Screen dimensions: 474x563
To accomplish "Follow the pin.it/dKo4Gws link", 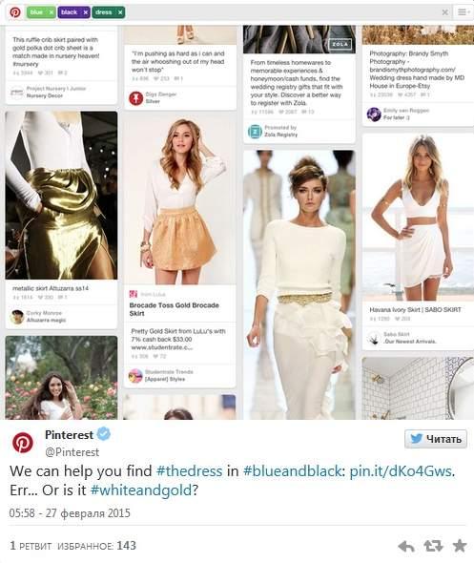I will click(401, 471).
